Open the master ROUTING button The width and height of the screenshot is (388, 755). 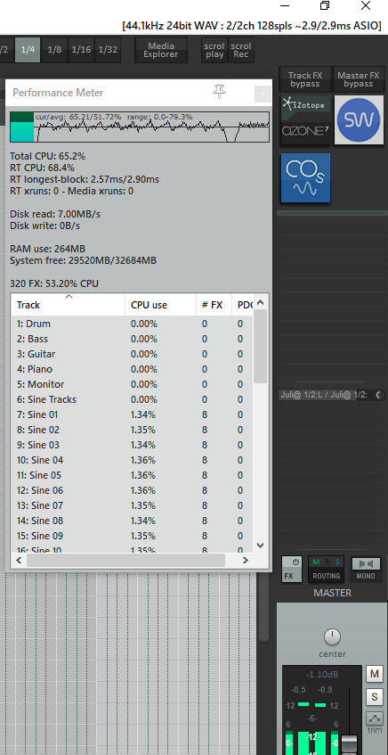(327, 569)
